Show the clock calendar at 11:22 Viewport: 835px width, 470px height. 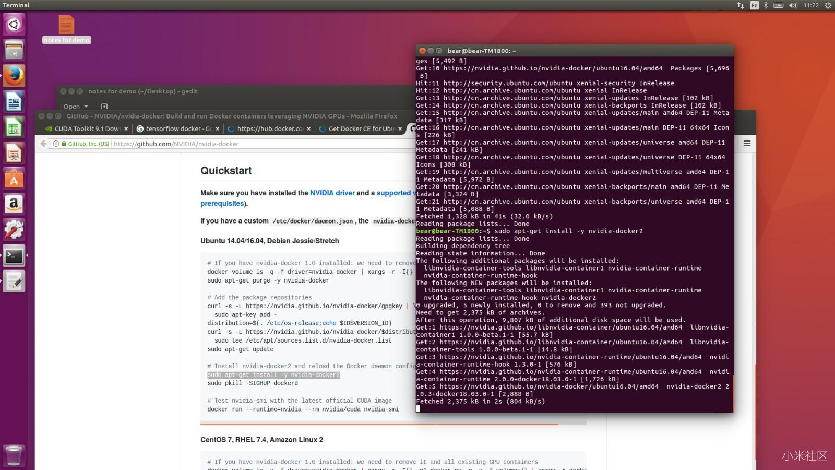[811, 5]
